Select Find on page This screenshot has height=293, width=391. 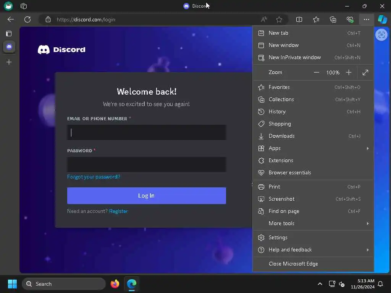313,211
